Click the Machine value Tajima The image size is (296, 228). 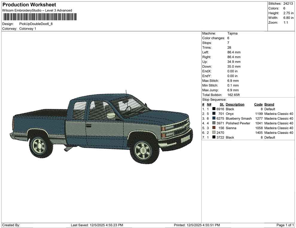tap(232, 34)
